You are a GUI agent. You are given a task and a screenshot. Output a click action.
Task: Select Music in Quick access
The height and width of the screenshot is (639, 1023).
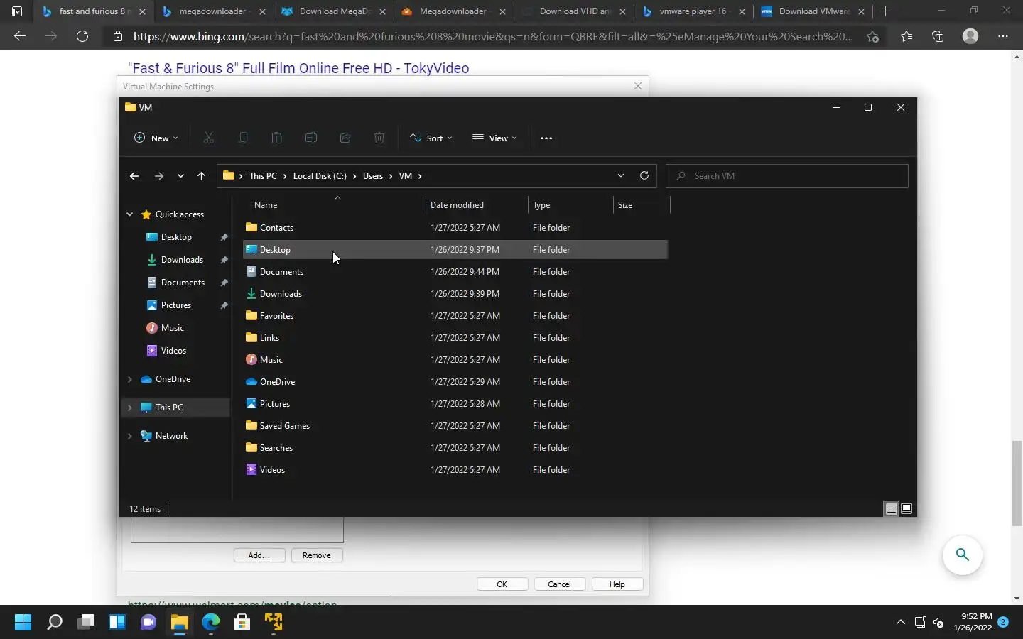pyautogui.click(x=173, y=328)
